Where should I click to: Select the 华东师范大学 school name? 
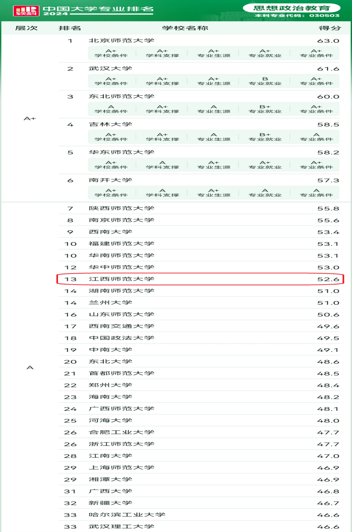122,152
